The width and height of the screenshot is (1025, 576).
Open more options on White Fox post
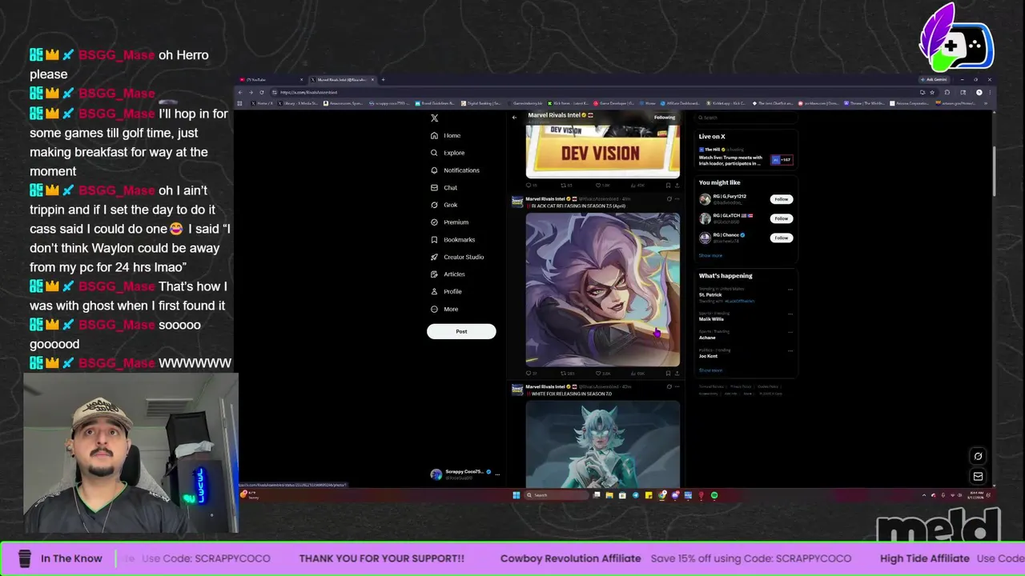pos(677,387)
